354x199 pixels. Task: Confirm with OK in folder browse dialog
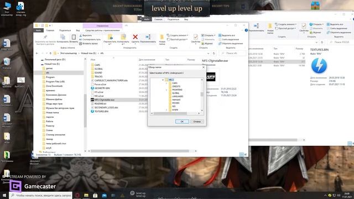tap(182, 122)
